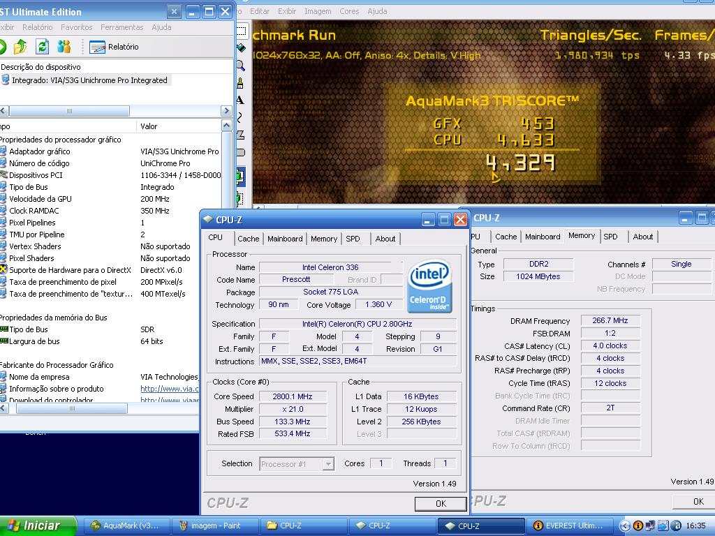715x536 pixels.
Task: Click the device description horizontal scrollbar thumb
Action: coord(69,111)
